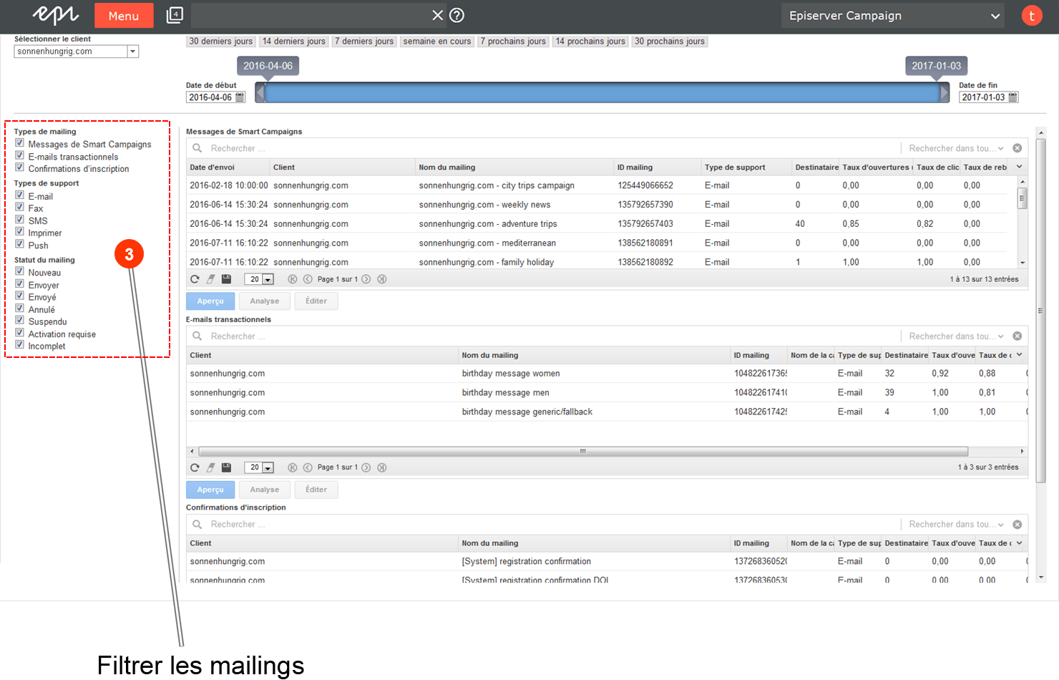1059x680 pixels.
Task: Open the open windows counter icon
Action: coord(175,15)
